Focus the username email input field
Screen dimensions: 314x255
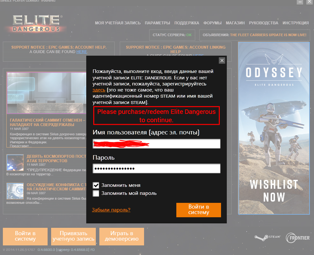pos(157,144)
